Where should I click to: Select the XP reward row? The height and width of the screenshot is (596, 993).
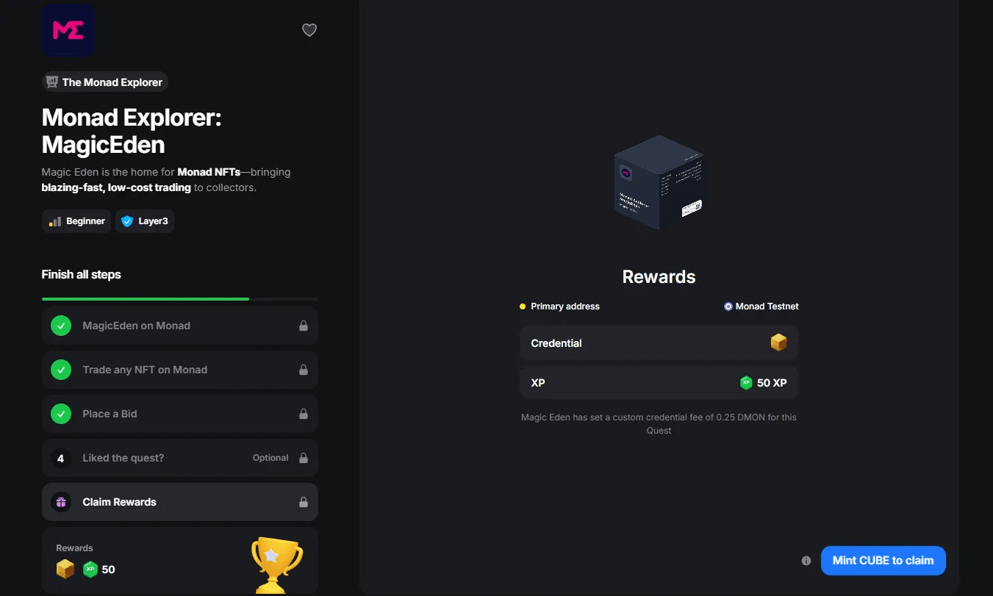point(659,383)
